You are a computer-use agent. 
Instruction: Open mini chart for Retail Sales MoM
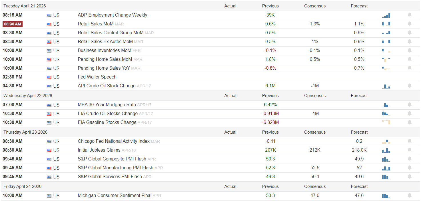point(386,24)
